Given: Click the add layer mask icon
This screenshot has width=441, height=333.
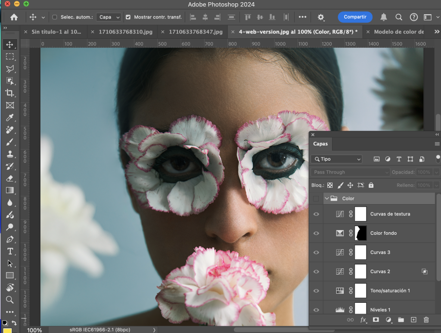Looking at the screenshot, I should tap(376, 320).
